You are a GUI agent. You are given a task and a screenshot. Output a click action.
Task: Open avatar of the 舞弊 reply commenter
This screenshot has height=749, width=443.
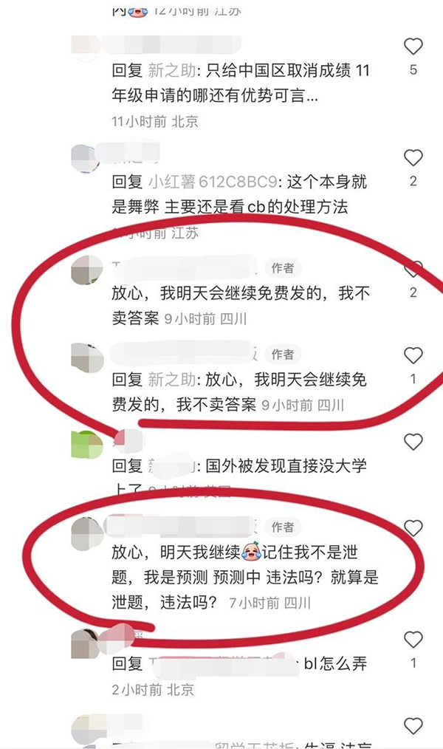tap(86, 159)
